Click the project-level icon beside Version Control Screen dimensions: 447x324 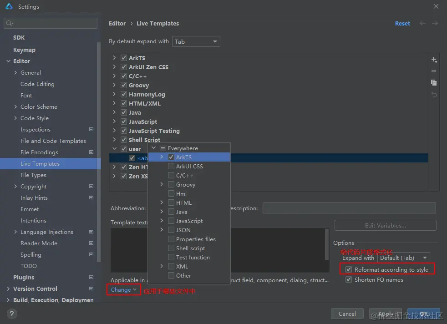(91, 289)
